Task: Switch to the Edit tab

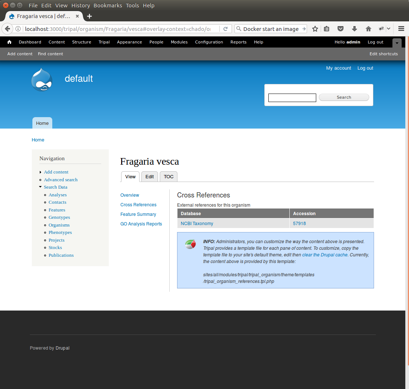Action: (149, 177)
